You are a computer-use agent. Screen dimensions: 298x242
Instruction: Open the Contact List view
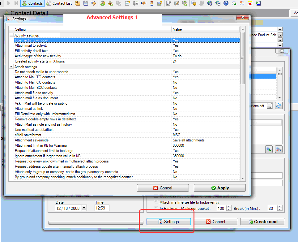click(59, 3)
